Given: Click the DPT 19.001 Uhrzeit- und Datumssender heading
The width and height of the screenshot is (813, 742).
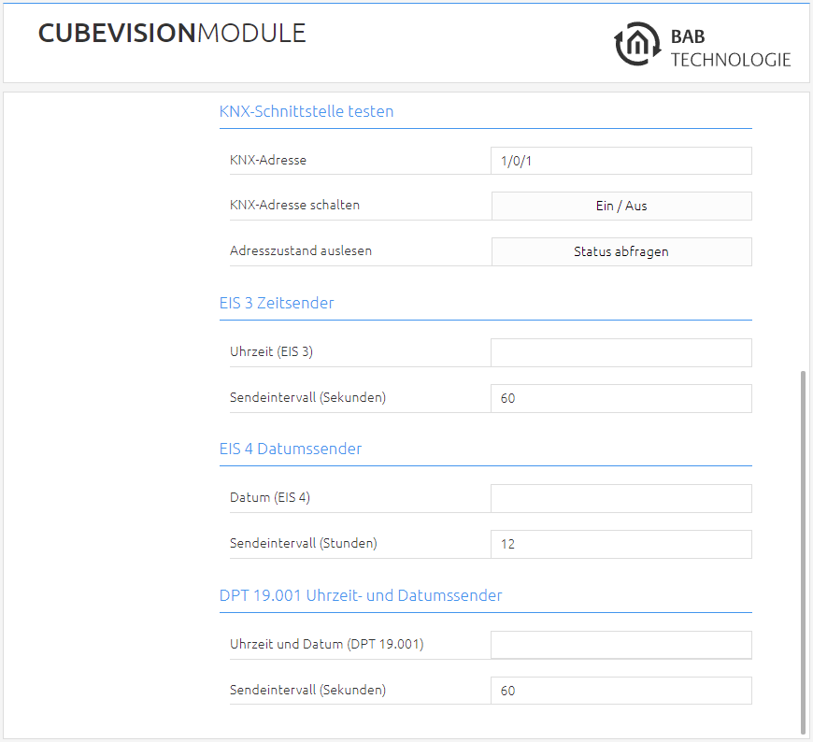Looking at the screenshot, I should click(361, 595).
